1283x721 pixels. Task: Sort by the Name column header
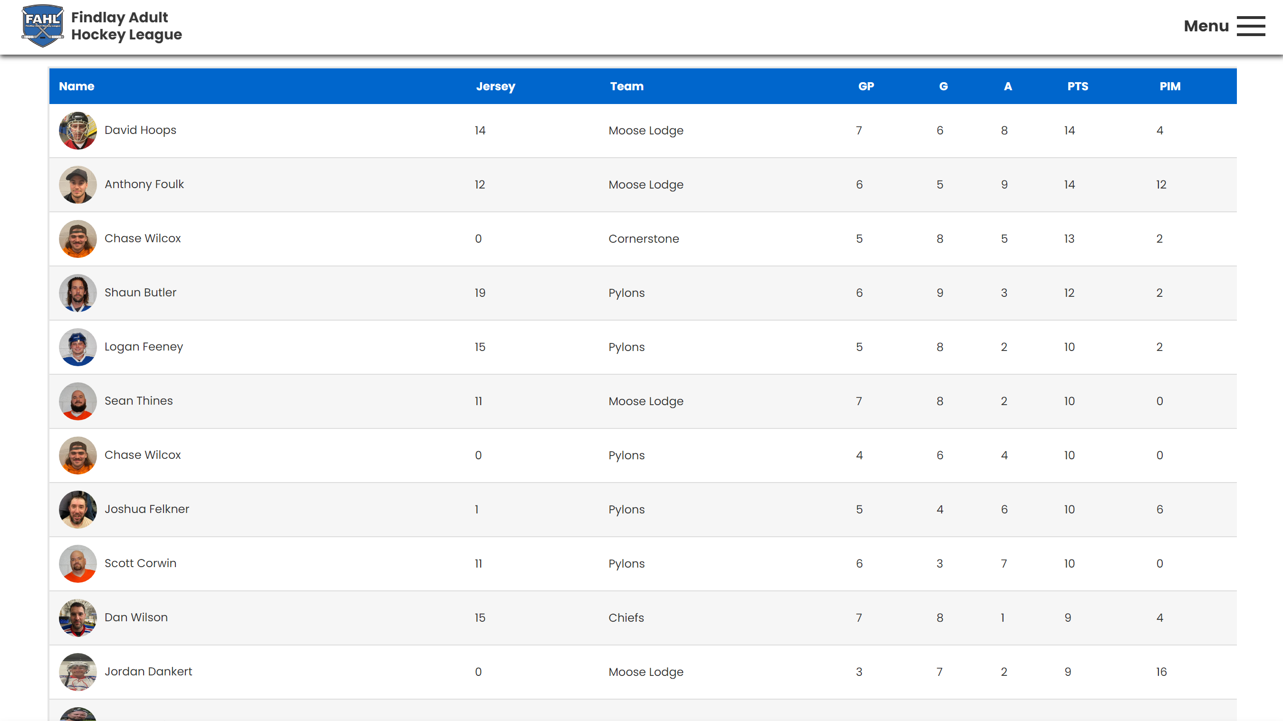click(76, 86)
